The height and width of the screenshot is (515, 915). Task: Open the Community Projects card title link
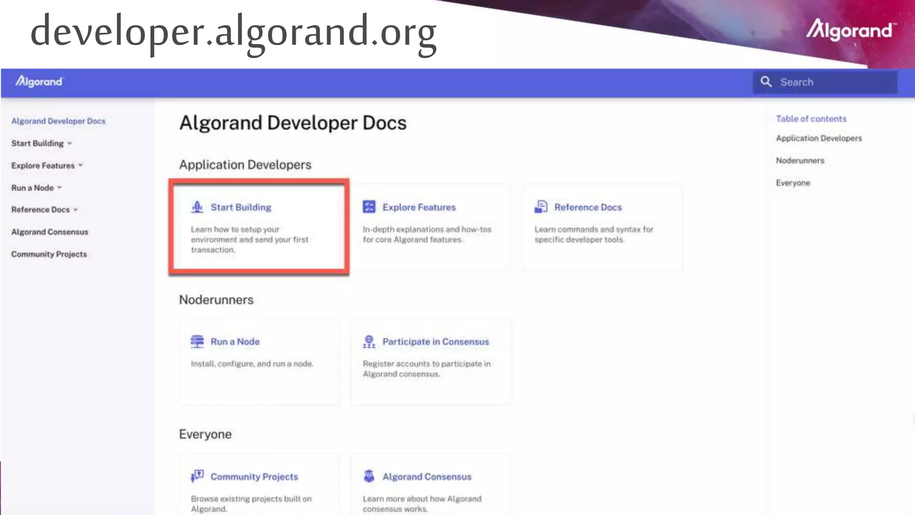(254, 477)
